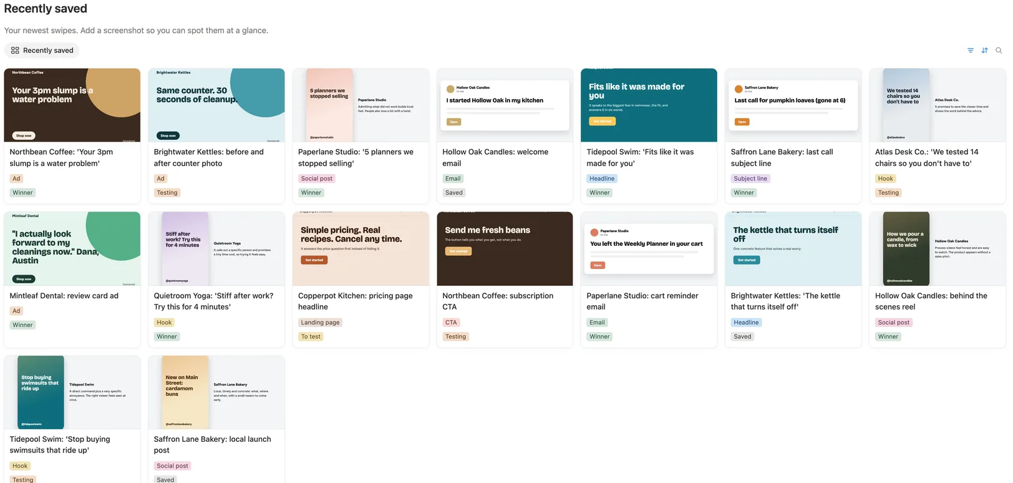Image resolution: width=1013 pixels, height=483 pixels.
Task: Open the filter icon in the toolbar
Action: [x=971, y=51]
